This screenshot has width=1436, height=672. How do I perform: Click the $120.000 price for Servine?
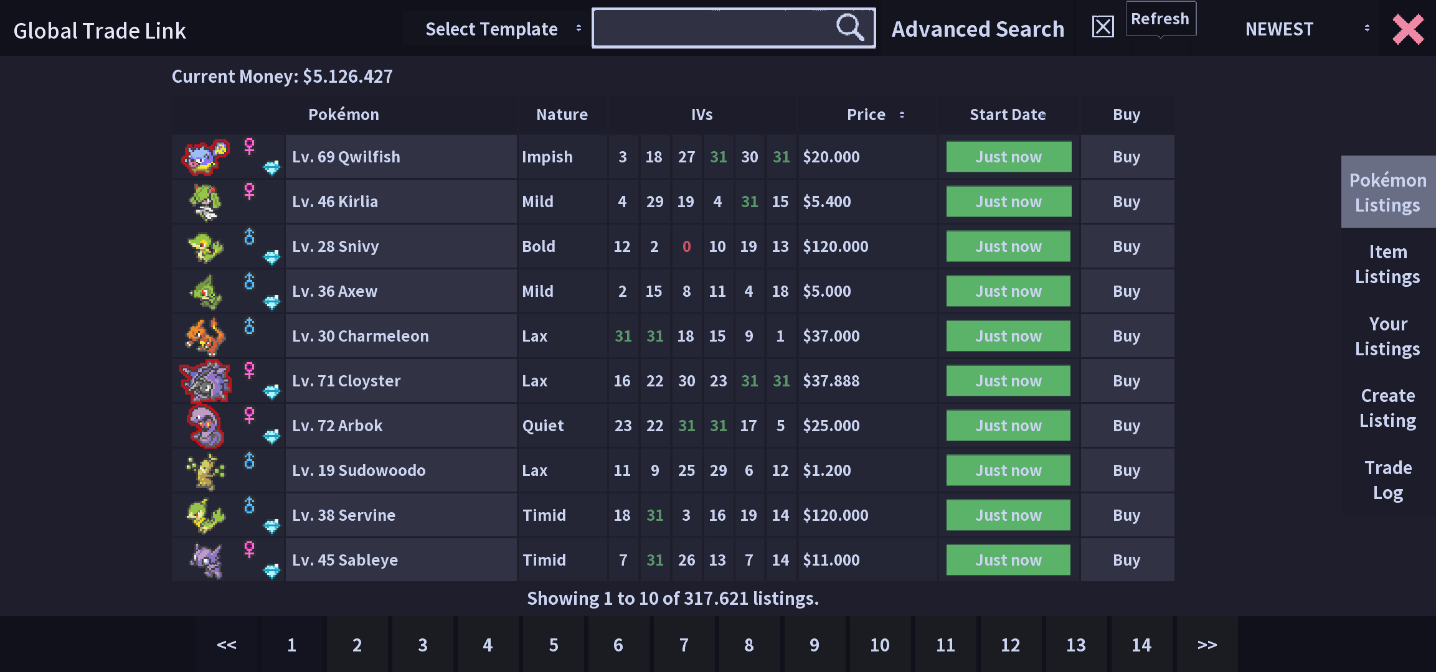click(x=836, y=515)
